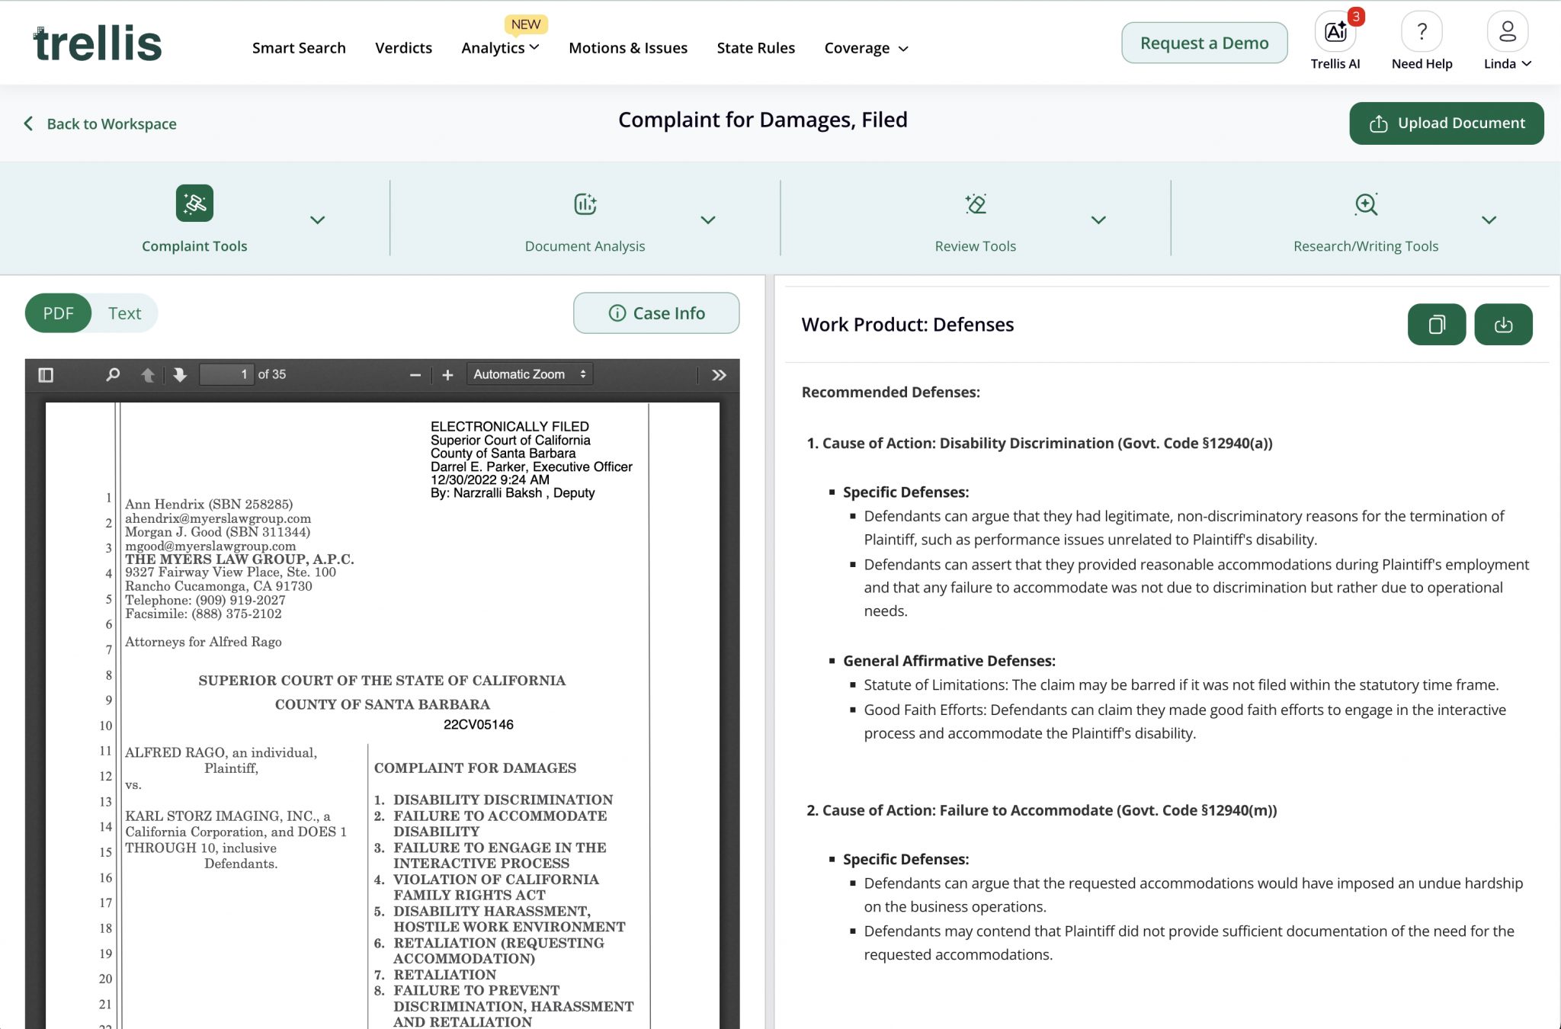
Task: Go to next PDF page
Action: pos(180,375)
